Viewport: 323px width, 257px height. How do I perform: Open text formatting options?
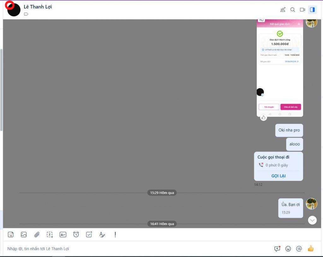[x=102, y=235]
